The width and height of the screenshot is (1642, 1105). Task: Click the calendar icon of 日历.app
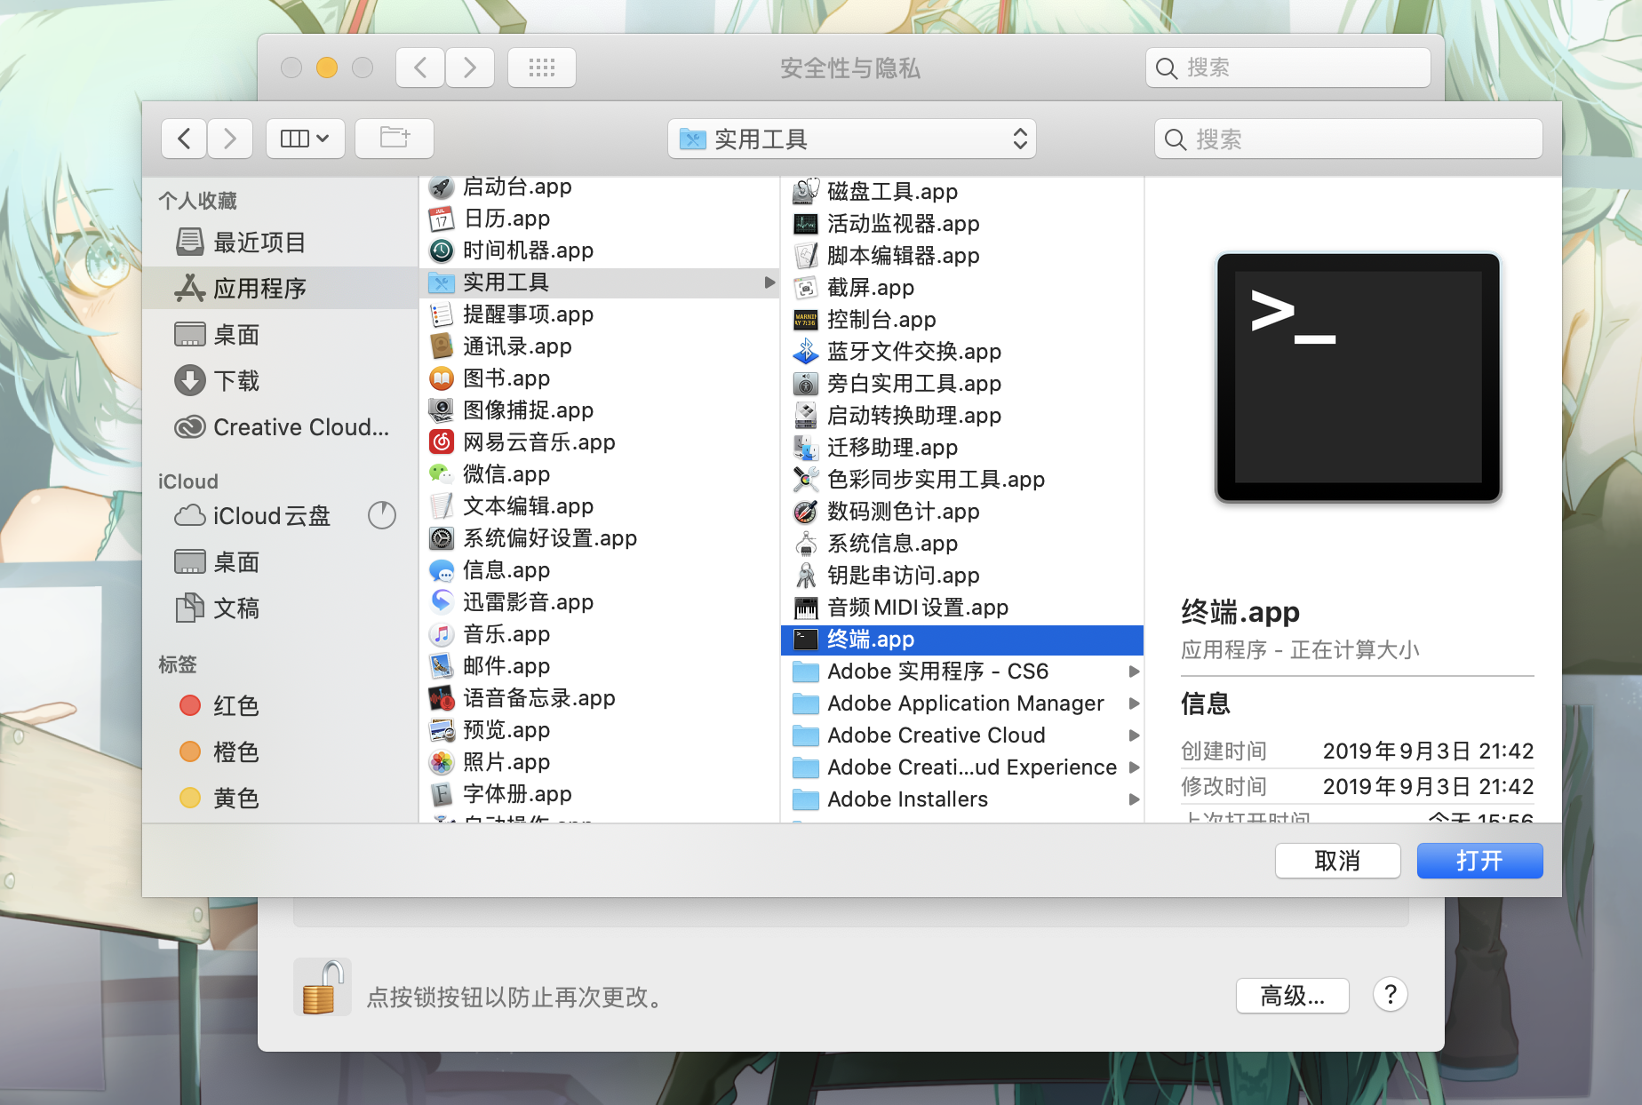click(x=442, y=219)
